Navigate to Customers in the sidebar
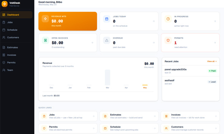 pos(16,37)
